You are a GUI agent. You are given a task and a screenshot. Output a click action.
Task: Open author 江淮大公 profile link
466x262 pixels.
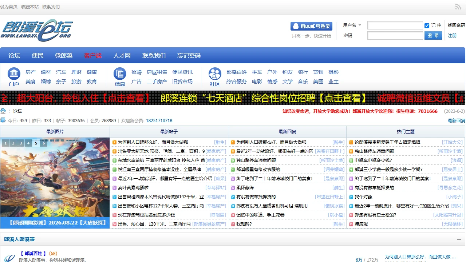pos(453,142)
